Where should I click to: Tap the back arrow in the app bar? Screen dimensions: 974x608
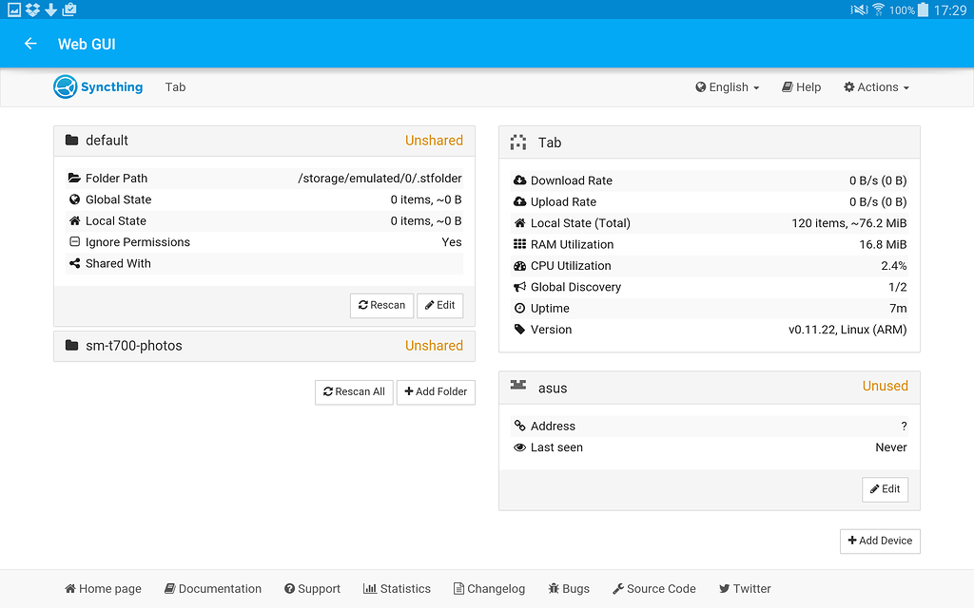(x=29, y=43)
